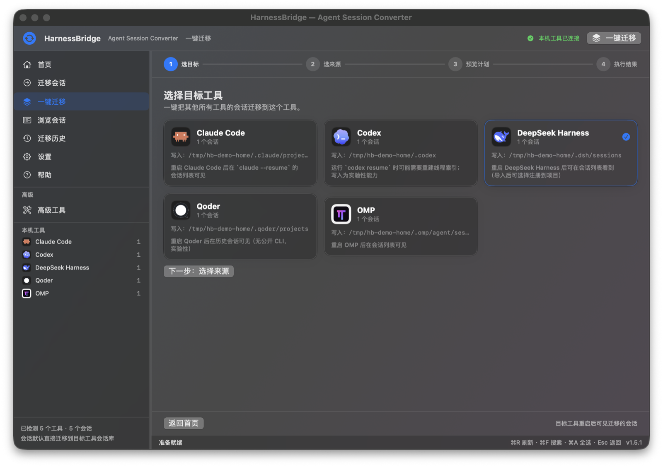The height and width of the screenshot is (467, 663).
Task: Select DeepSeek Harness row in 本机工具
Action: point(82,267)
